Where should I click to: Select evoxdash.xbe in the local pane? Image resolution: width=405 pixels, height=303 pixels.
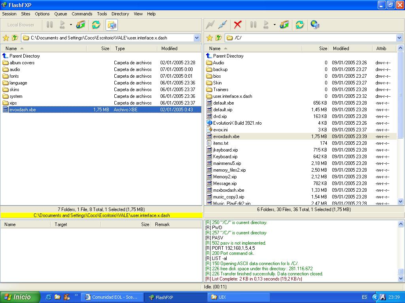(101, 110)
